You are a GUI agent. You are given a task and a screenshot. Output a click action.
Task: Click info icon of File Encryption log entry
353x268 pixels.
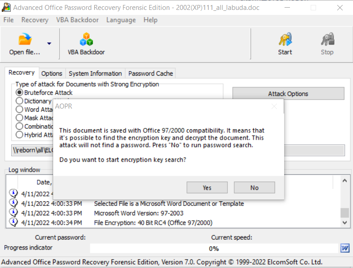pos(14,223)
